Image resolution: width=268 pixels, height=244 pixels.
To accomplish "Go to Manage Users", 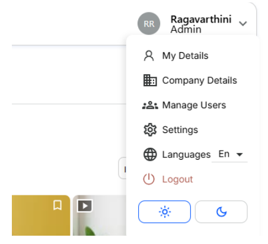I will click(194, 105).
